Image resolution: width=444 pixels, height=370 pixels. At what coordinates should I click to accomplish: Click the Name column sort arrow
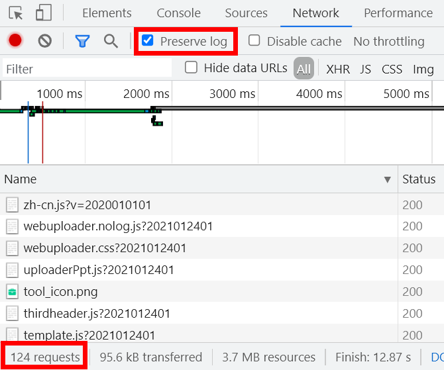click(x=388, y=179)
